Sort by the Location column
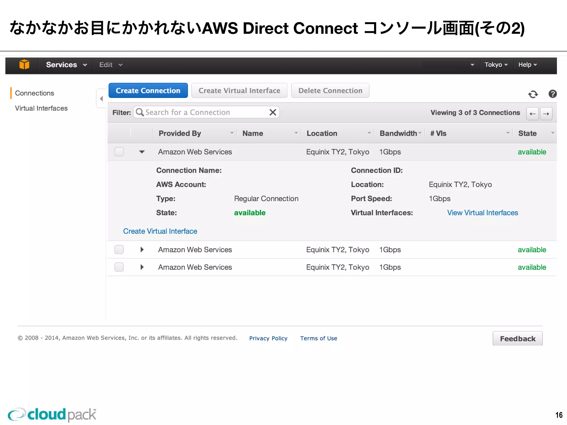This screenshot has width=567, height=425. coord(338,133)
